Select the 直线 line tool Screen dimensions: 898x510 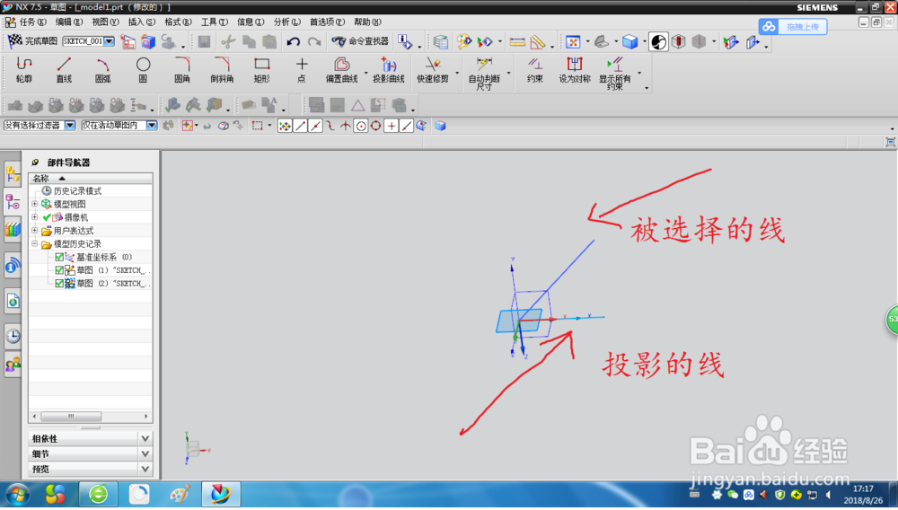click(64, 70)
